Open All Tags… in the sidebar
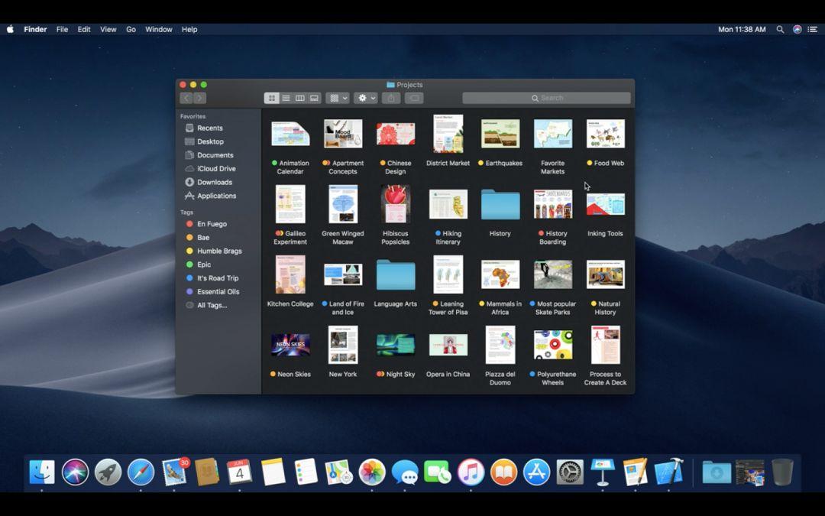Image resolution: width=825 pixels, height=516 pixels. tap(212, 305)
